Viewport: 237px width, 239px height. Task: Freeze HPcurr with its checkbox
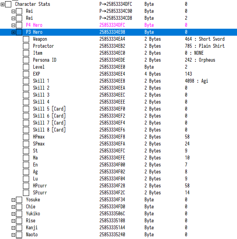pyautogui.click(x=26, y=186)
